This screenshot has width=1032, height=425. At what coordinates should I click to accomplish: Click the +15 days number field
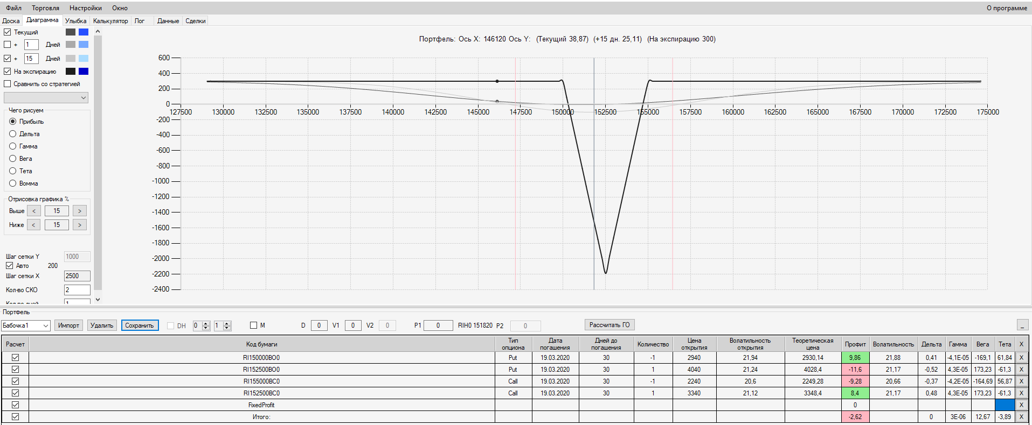(31, 58)
